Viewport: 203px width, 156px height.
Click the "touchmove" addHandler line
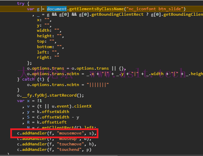(57, 144)
